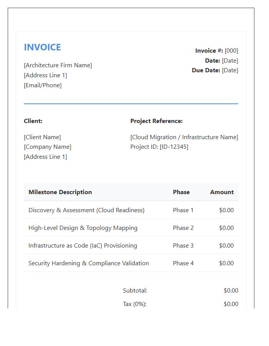Screen dimensions: 269x346
Task: Select the [Company Name] placeholder
Action: click(48, 147)
